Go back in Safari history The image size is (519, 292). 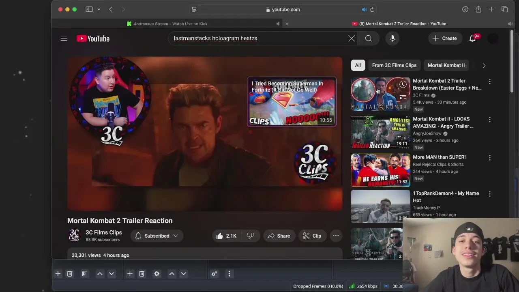111,9
